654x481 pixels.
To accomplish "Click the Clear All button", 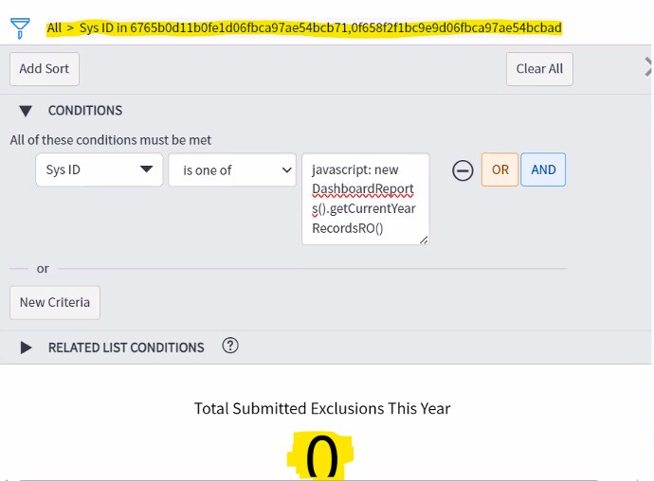I will 539,69.
